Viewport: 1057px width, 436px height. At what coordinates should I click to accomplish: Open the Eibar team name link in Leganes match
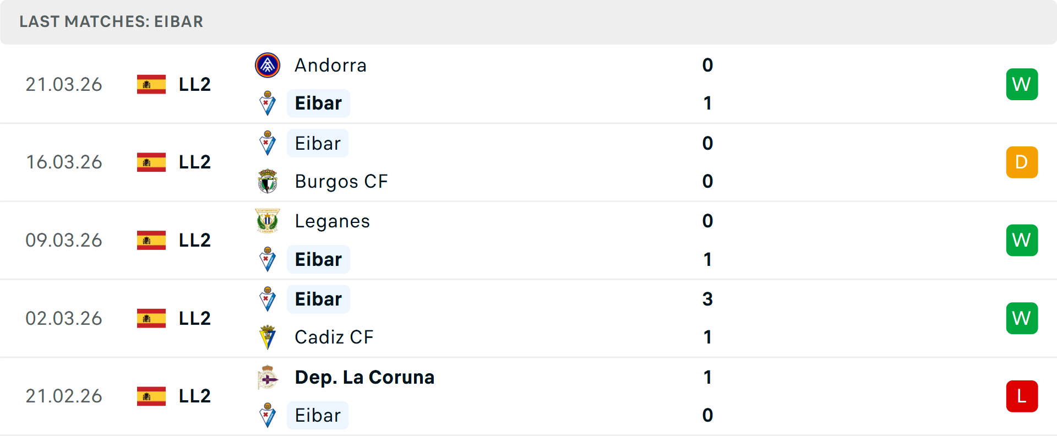click(318, 259)
